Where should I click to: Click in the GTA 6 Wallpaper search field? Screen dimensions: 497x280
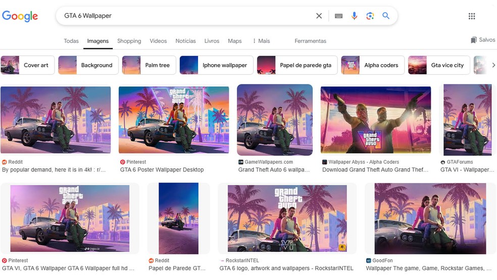coord(187,16)
